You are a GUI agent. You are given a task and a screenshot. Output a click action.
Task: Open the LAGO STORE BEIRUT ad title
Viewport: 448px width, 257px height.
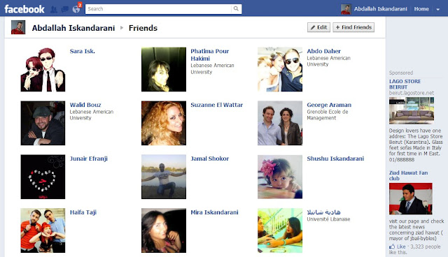pos(405,84)
